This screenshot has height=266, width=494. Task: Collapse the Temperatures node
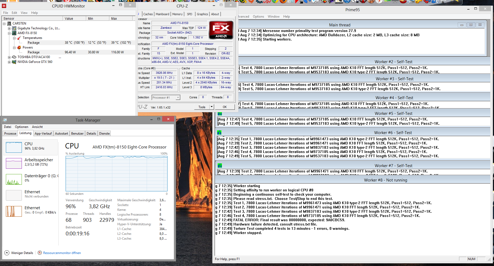coord(14,38)
